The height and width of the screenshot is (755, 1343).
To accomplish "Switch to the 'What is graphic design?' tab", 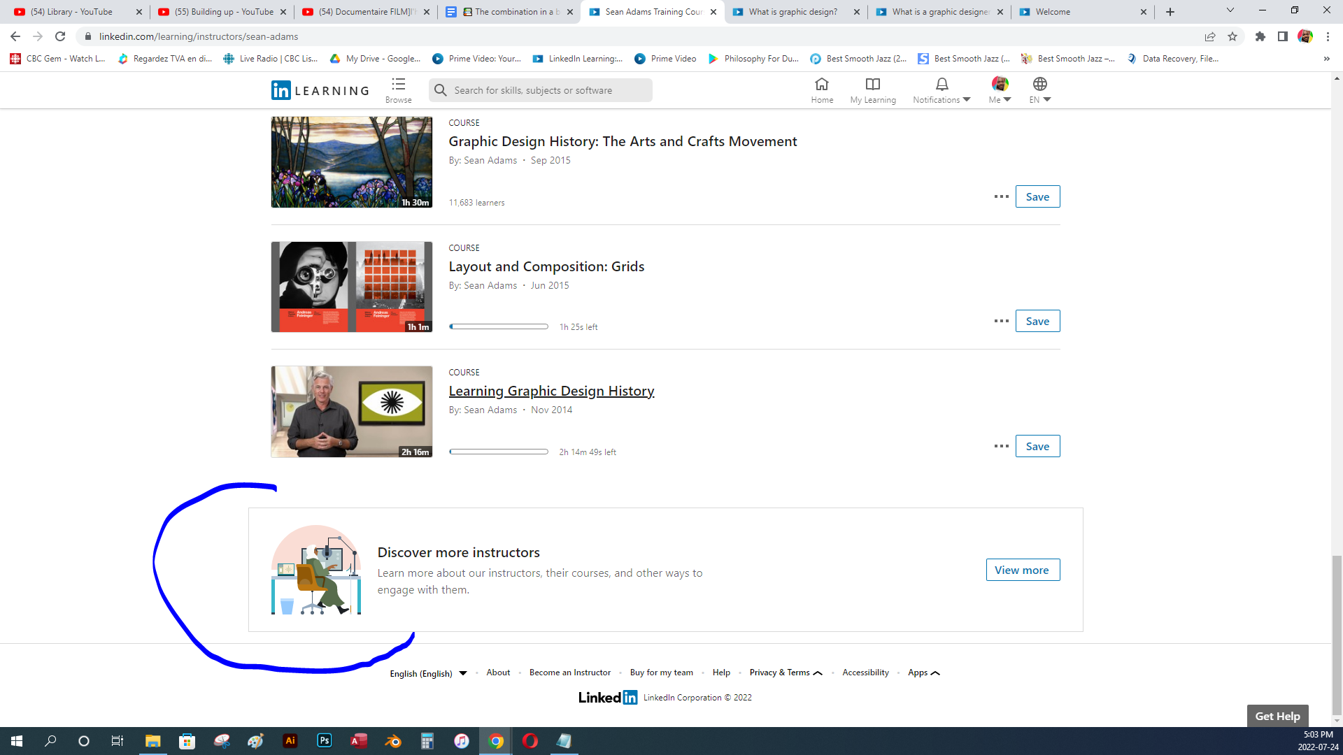I will [793, 12].
